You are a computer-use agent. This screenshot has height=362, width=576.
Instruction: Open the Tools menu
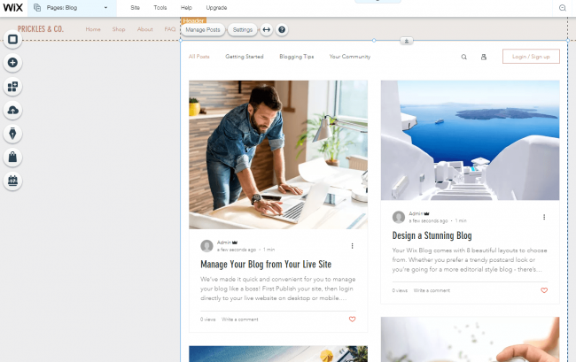160,8
